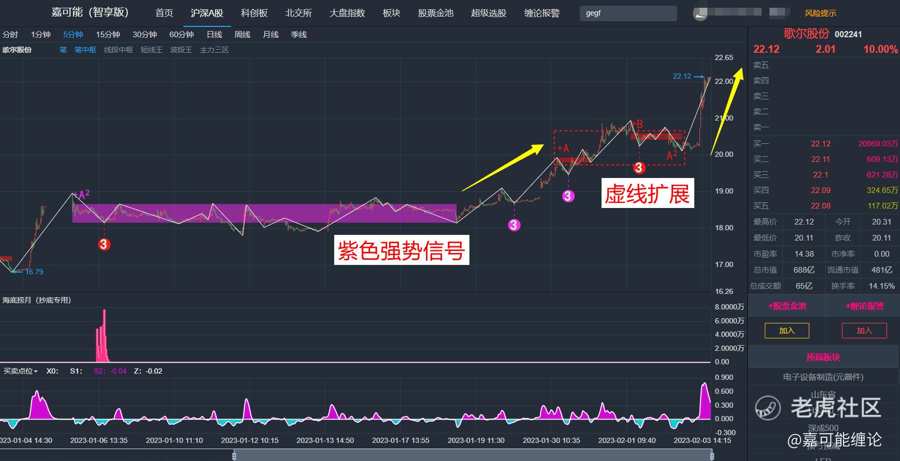Viewport: 900px width, 461px height.
Task: Click the 16.79 low price label on chart
Action: 34,272
